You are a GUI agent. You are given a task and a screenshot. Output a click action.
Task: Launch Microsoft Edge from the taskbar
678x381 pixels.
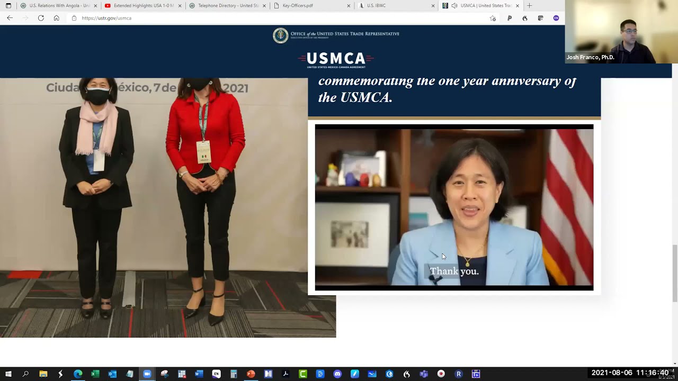click(78, 374)
